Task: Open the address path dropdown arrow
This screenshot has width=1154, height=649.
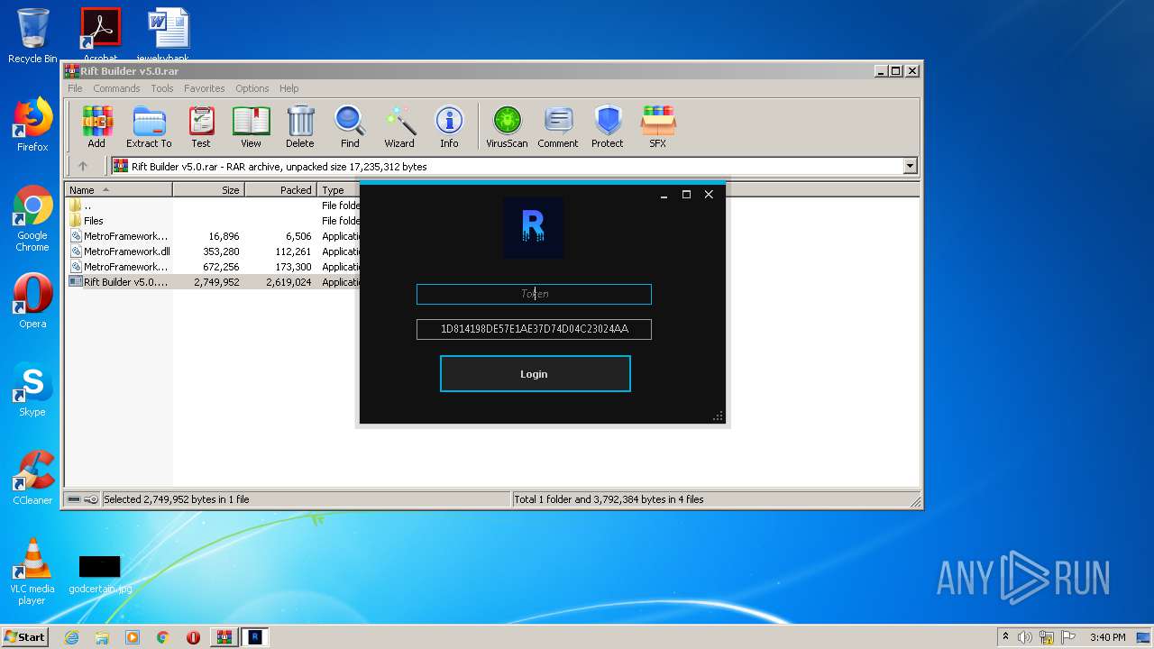Action: click(x=910, y=166)
